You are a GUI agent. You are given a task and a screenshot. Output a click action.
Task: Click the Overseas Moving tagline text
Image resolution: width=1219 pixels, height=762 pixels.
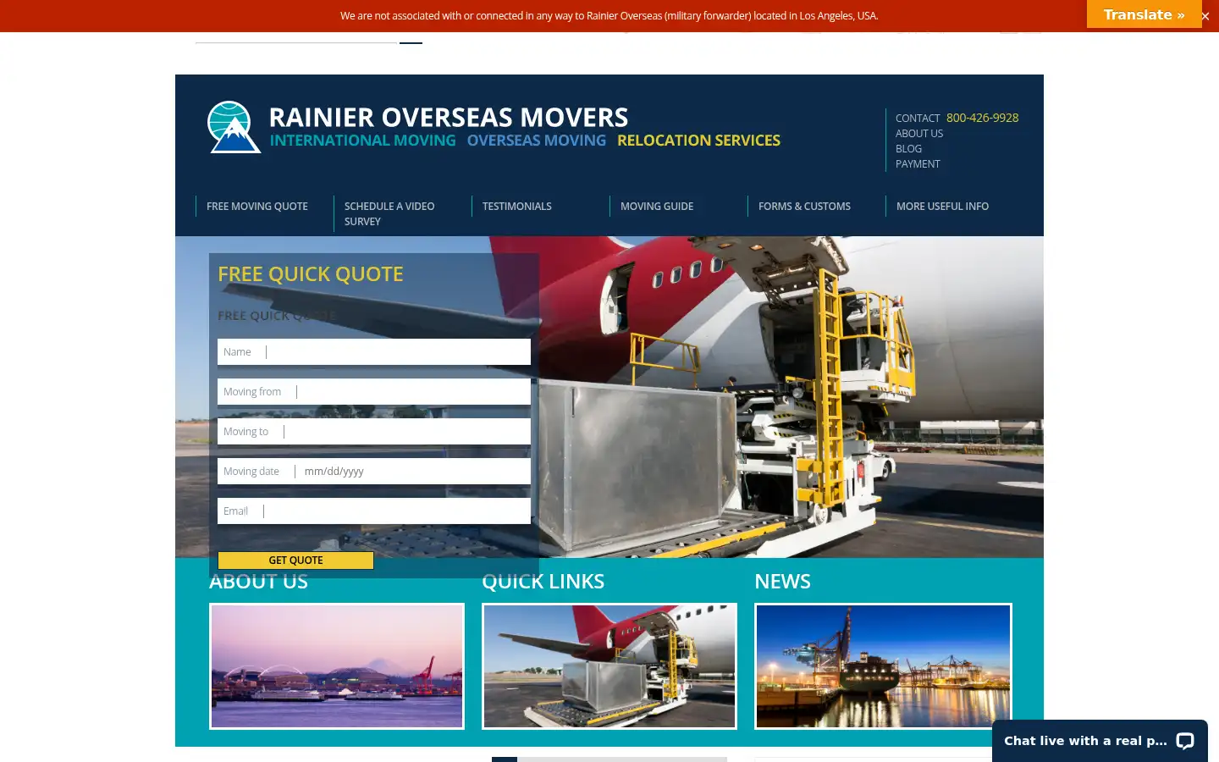[537, 141]
